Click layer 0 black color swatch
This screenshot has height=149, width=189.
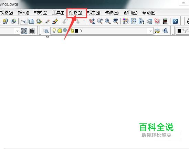[x=76, y=31]
